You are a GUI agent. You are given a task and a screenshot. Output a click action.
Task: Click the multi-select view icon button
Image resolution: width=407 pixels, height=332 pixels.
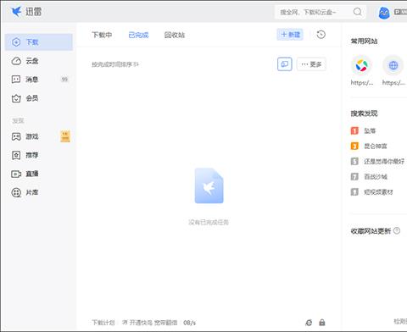pos(285,64)
